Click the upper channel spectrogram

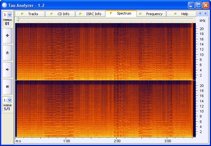point(104,52)
